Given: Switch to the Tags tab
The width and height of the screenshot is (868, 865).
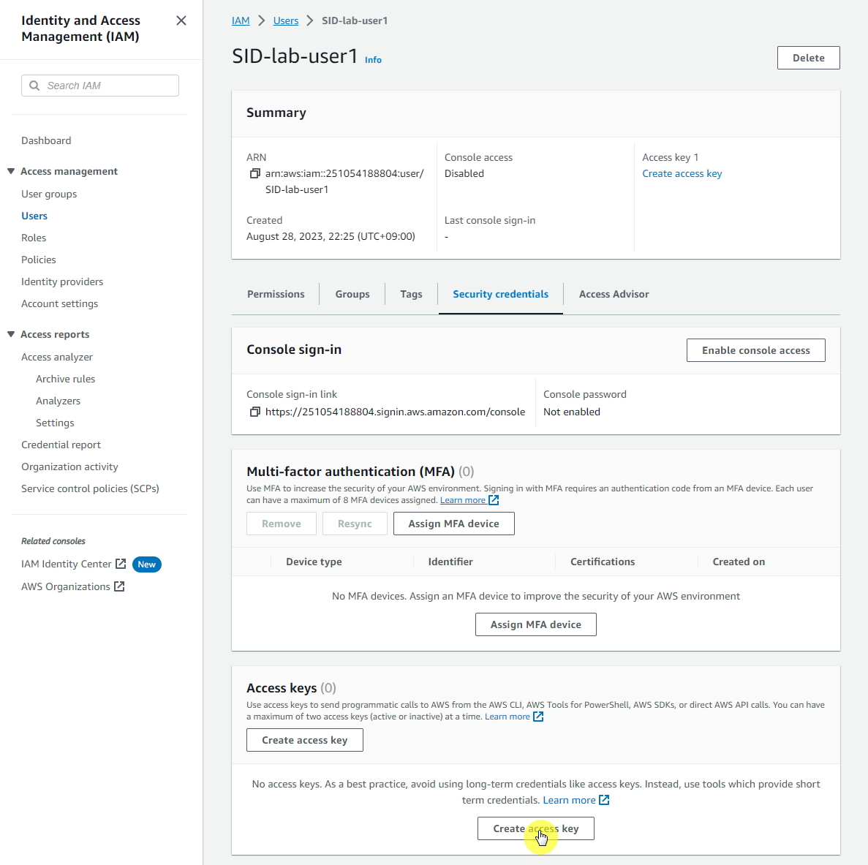Looking at the screenshot, I should [x=411, y=295].
